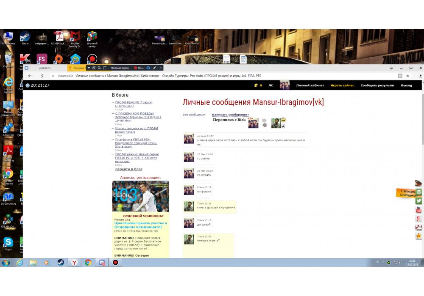This screenshot has height=296, width=424.
Task: Click the swap arrows between avatars
Action: [x=265, y=123]
